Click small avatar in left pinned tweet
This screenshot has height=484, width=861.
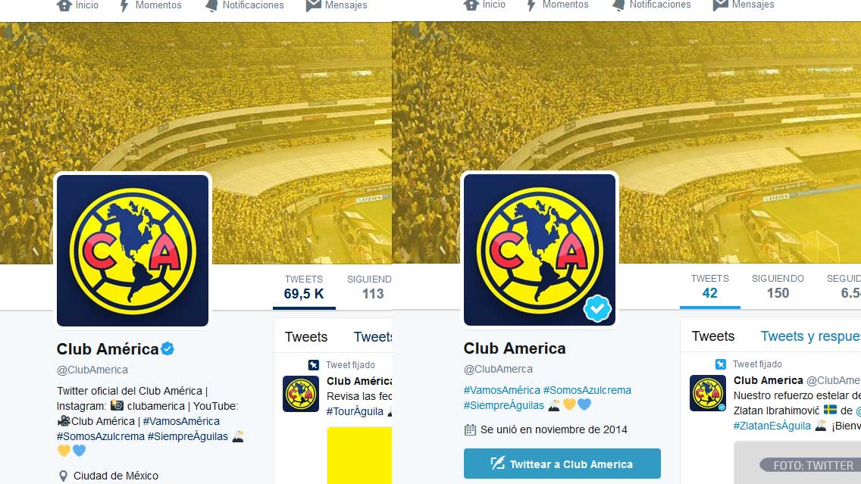point(301,393)
